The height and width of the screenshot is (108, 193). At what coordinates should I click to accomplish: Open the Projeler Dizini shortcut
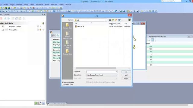tap(68, 52)
